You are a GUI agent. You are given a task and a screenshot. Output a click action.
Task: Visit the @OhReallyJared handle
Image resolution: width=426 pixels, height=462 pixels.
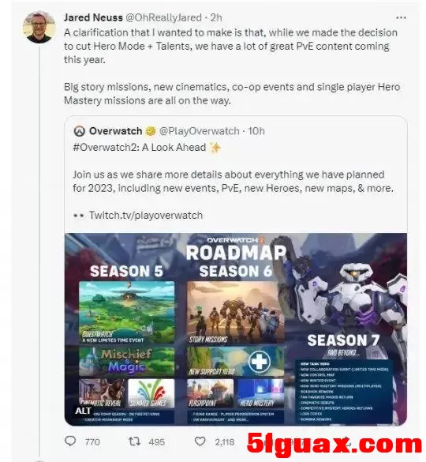click(163, 17)
